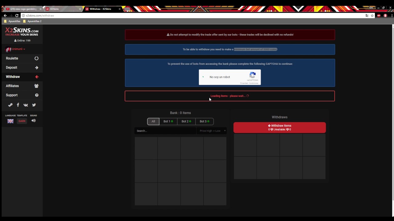The width and height of the screenshot is (394, 221).
Task: Open the VK social icon link
Action: pyautogui.click(x=26, y=105)
